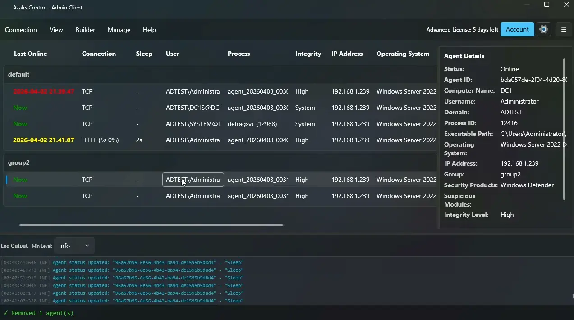Viewport: 574px width, 320px height.
Task: Open the Min Level Info dropdown
Action: [74, 246]
